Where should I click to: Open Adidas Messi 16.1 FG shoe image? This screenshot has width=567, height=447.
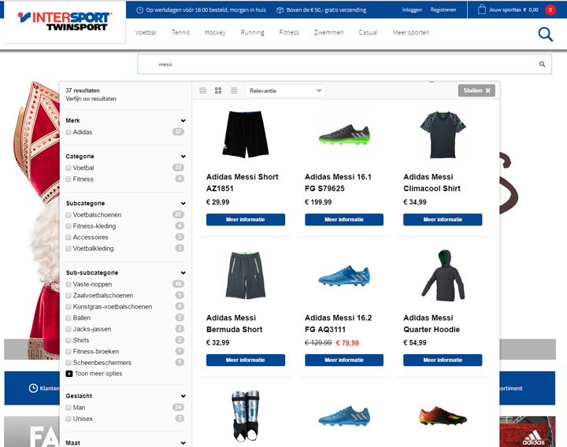pos(344,135)
